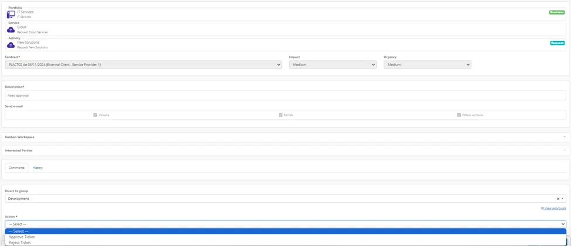Expand the Kanban Workspace section
The height and width of the screenshot is (246, 571).
286,137
